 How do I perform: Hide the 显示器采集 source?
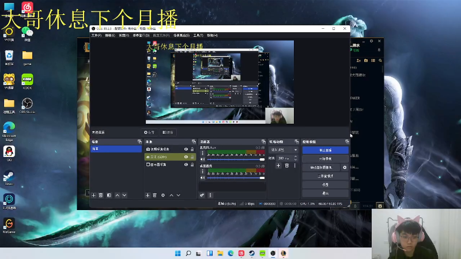186,165
